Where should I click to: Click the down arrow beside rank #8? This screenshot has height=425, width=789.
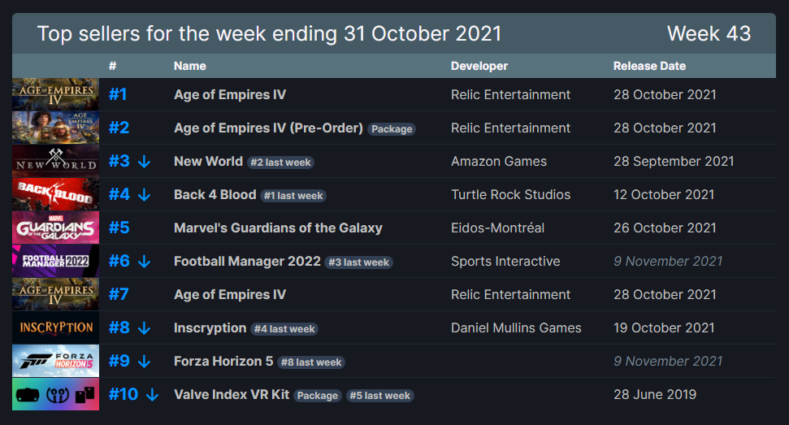coord(145,328)
